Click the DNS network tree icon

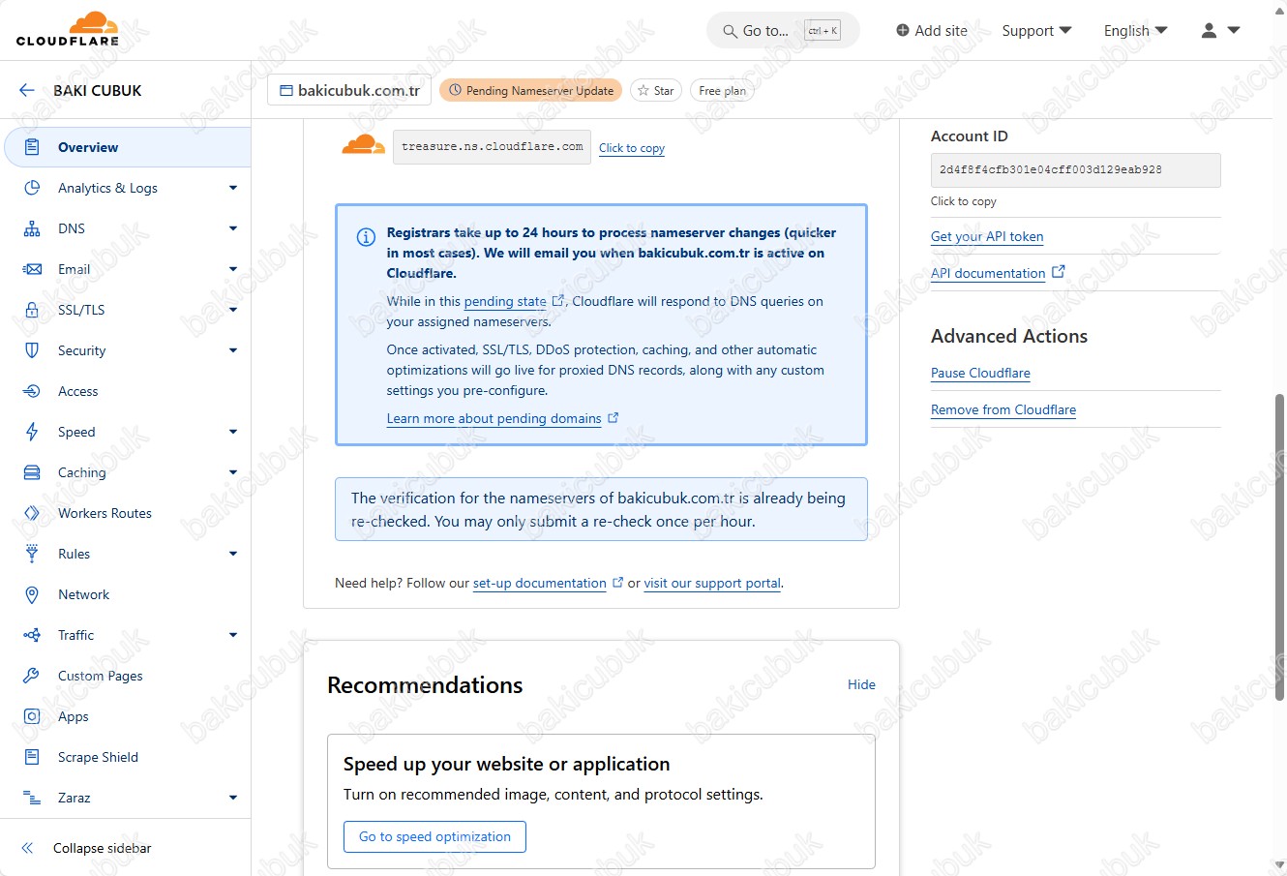(x=32, y=228)
